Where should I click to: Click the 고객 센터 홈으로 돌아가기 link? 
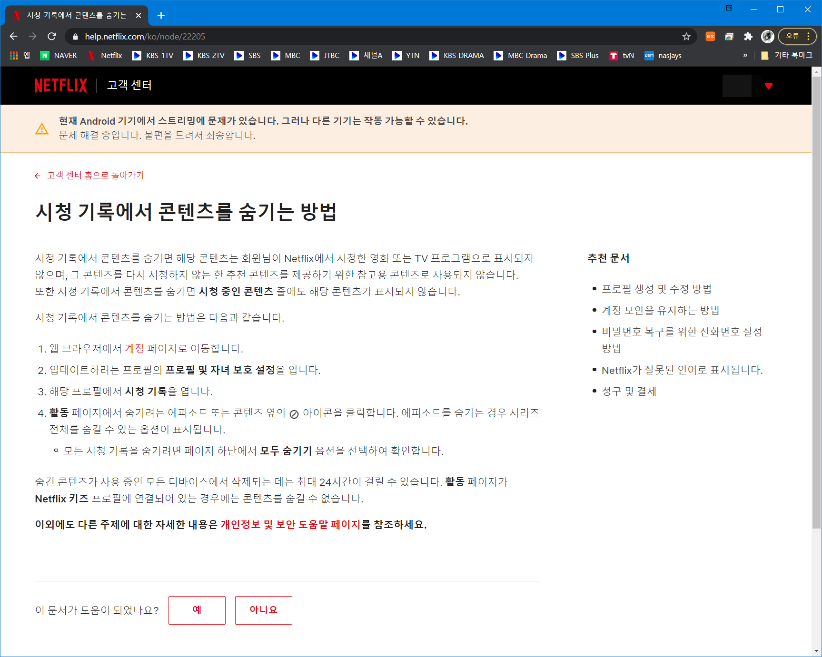(x=89, y=176)
